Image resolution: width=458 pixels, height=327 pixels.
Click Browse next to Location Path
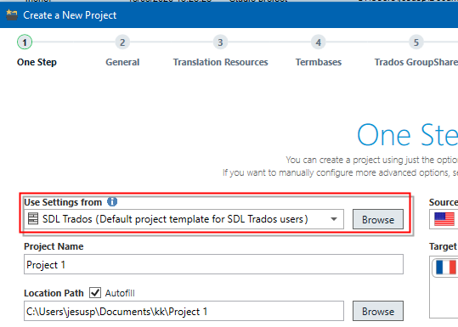378,311
